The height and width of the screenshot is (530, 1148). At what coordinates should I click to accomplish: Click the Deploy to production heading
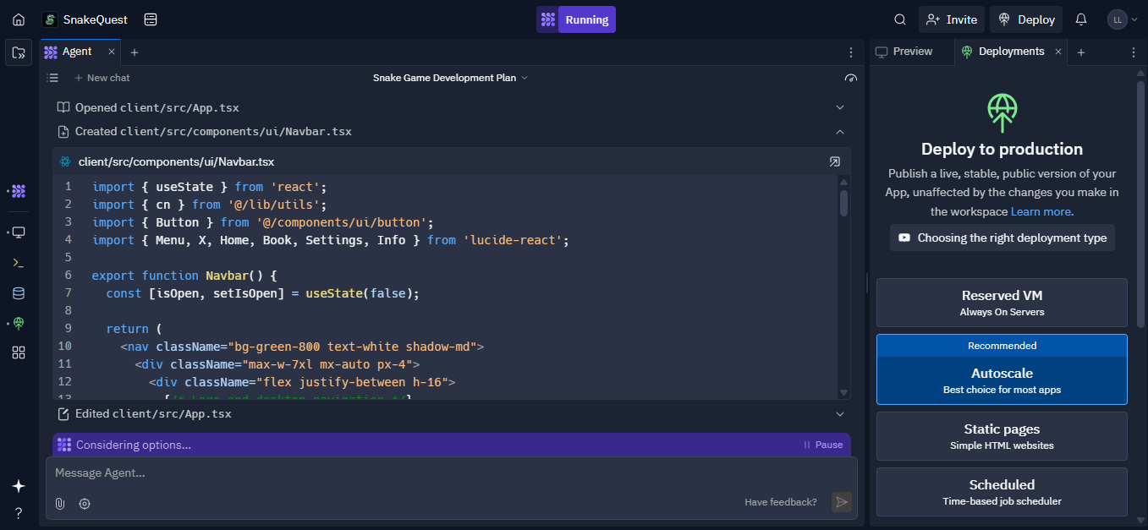tap(1002, 149)
